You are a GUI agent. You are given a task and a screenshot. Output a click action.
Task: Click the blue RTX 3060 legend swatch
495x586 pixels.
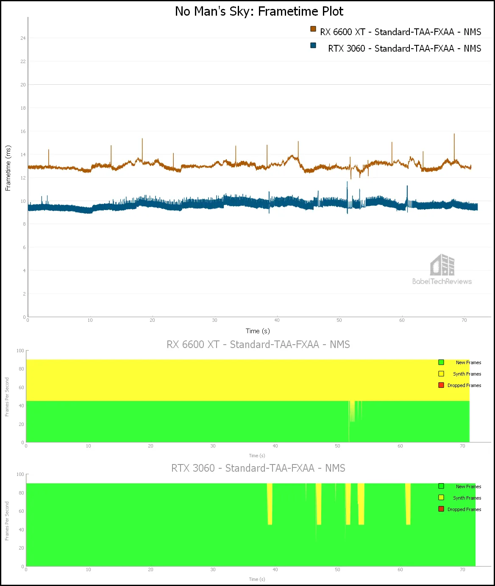pyautogui.click(x=313, y=45)
